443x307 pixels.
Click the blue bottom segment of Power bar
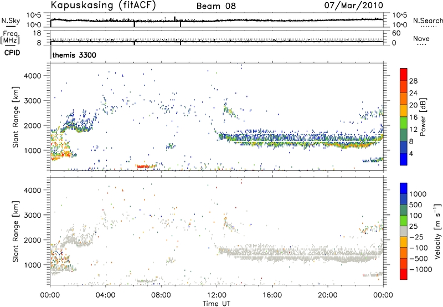pos(404,159)
